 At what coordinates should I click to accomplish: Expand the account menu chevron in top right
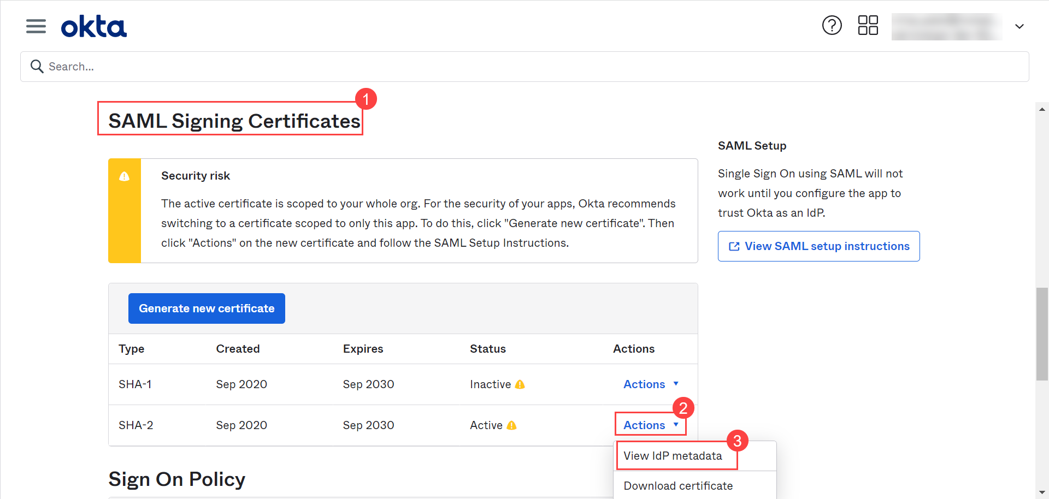tap(1019, 26)
